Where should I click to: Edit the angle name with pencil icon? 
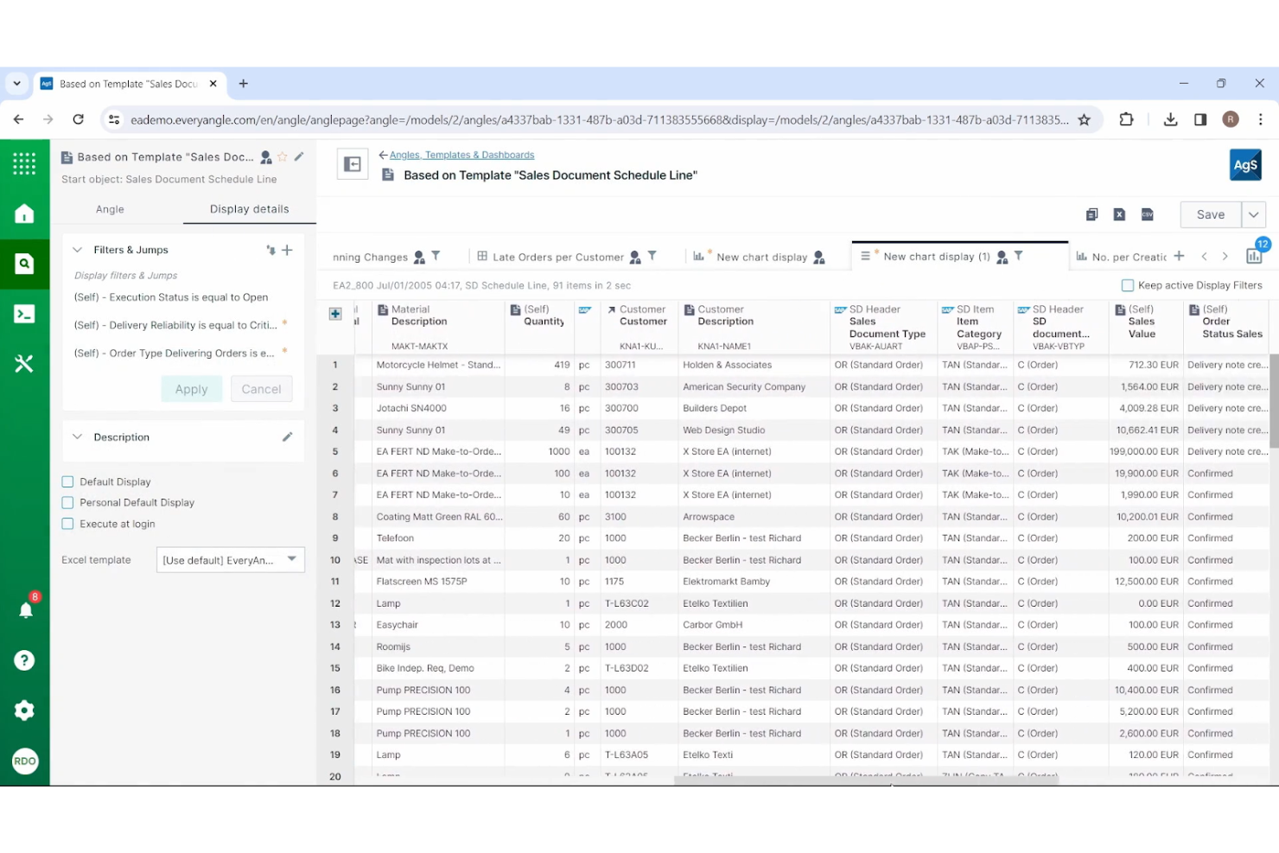[x=299, y=156]
